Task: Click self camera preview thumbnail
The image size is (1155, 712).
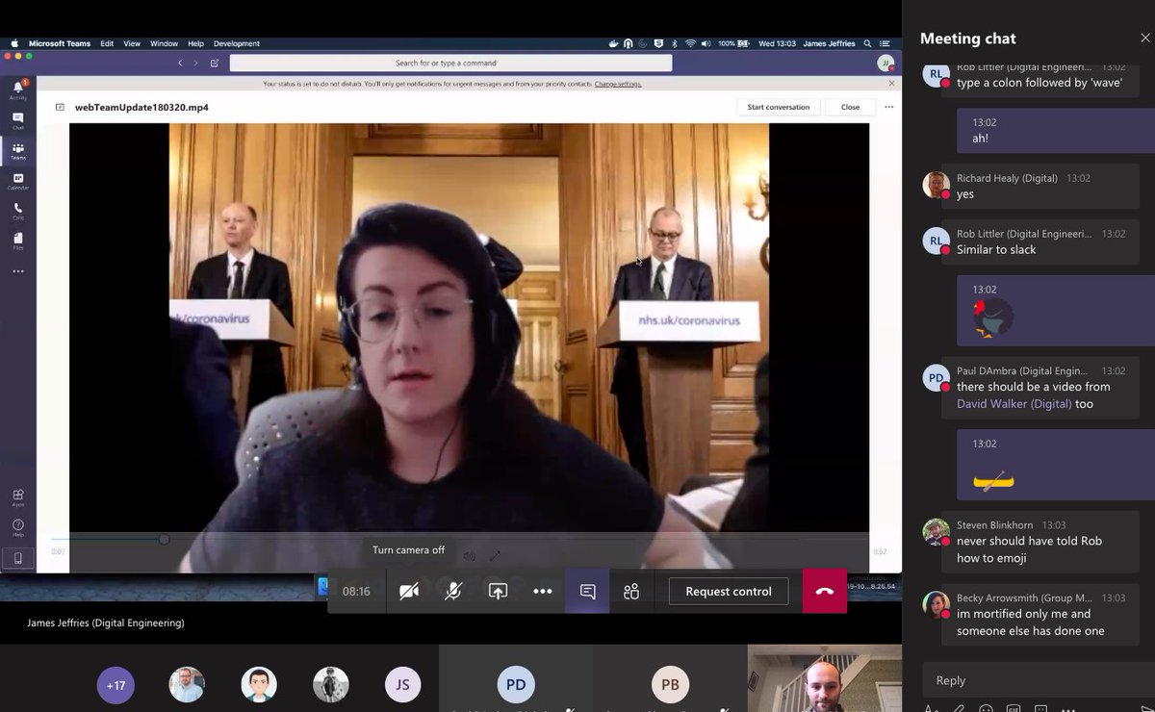Action: (x=825, y=678)
